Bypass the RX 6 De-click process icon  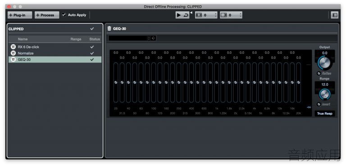pyautogui.click(x=13, y=47)
